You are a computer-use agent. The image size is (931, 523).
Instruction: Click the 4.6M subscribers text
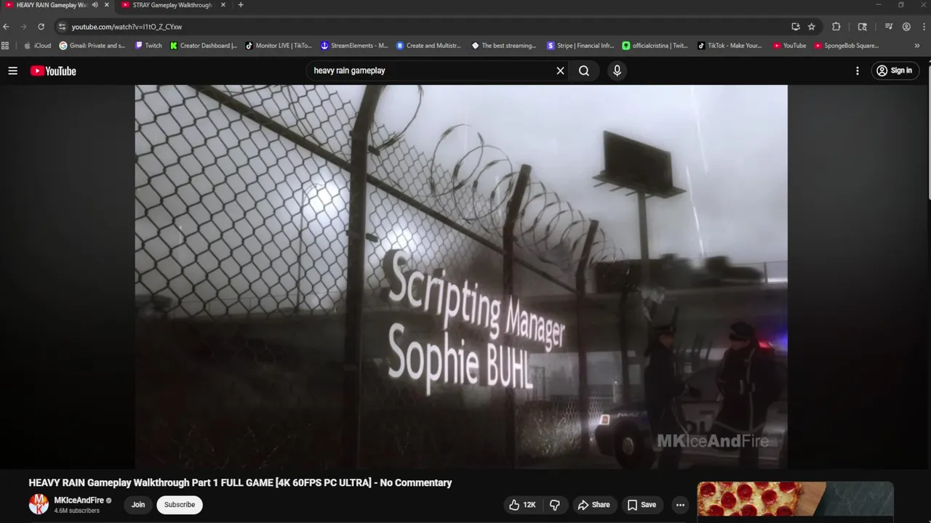point(76,511)
